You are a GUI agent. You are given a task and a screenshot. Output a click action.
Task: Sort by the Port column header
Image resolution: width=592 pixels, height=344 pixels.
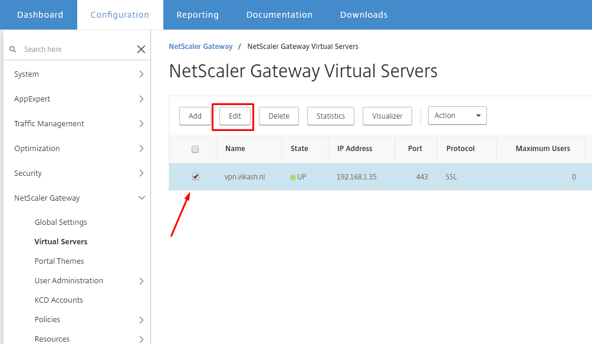415,149
